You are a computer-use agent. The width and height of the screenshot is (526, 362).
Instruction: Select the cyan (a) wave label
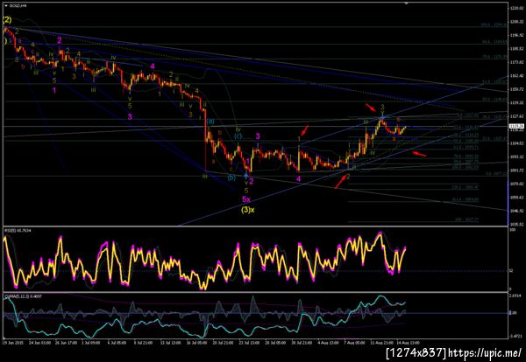210,122
